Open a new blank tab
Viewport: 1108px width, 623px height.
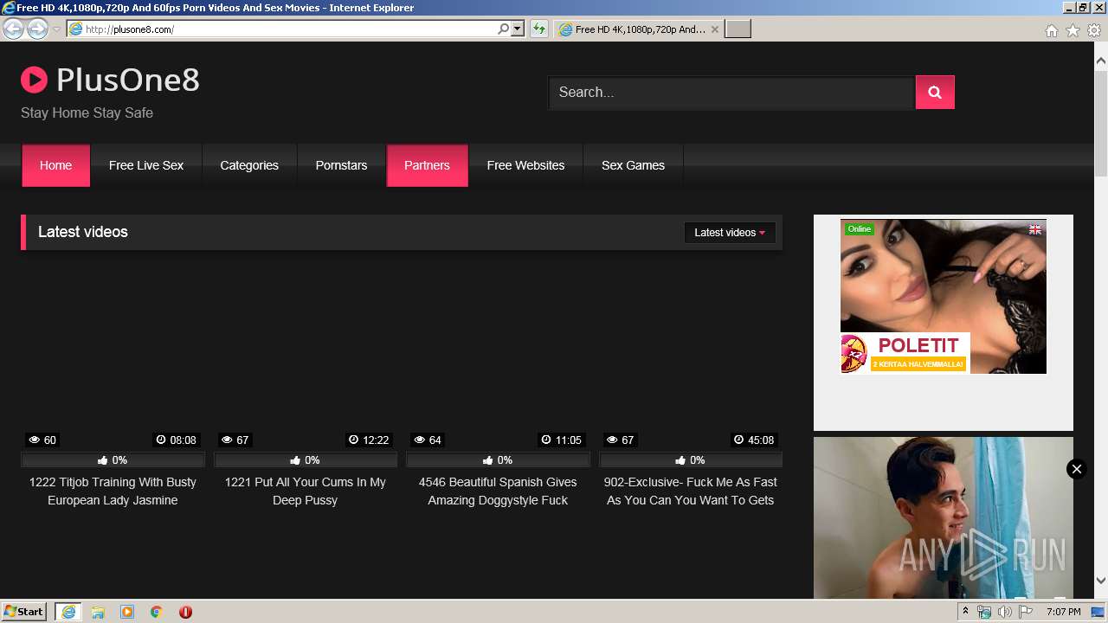(x=738, y=29)
